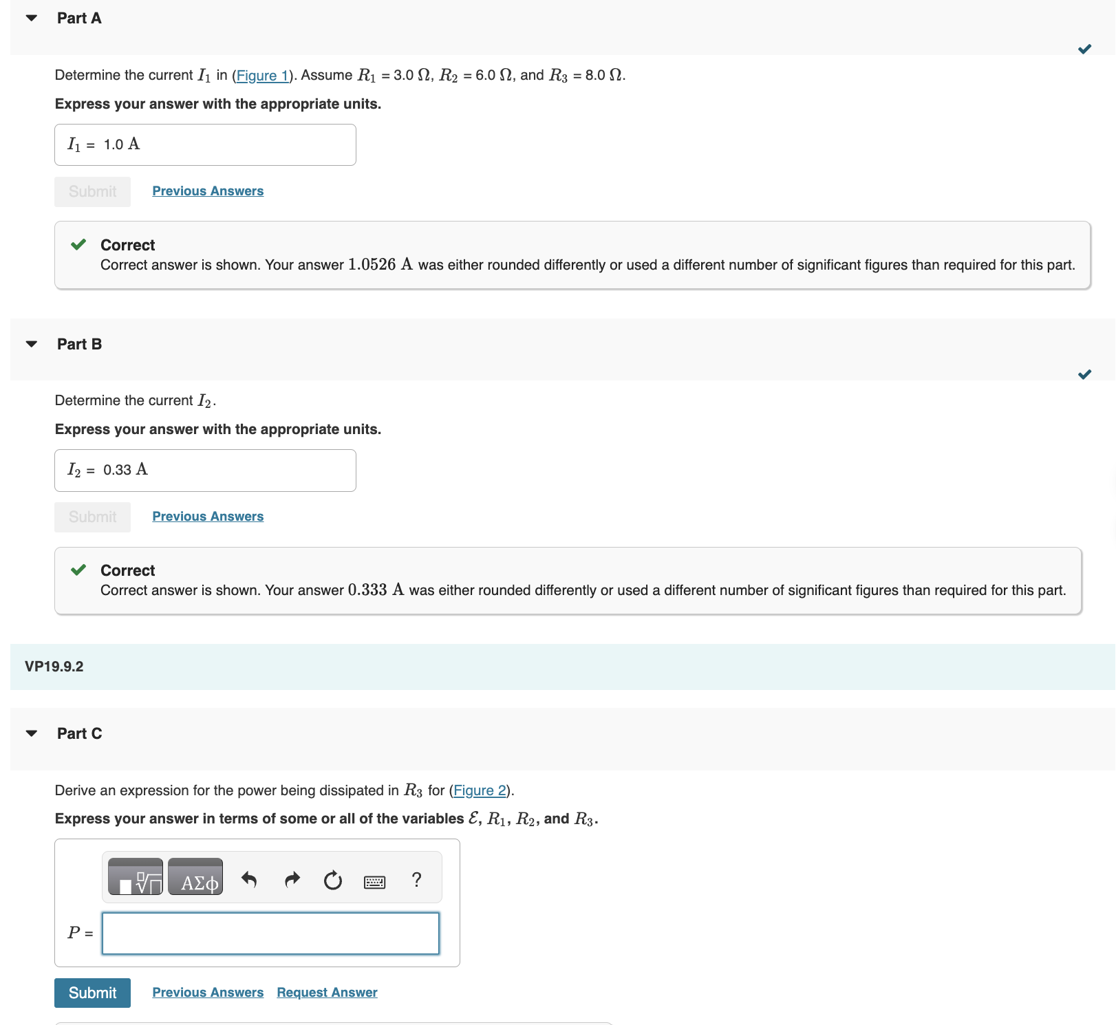Open the Figure 1 link

click(262, 75)
